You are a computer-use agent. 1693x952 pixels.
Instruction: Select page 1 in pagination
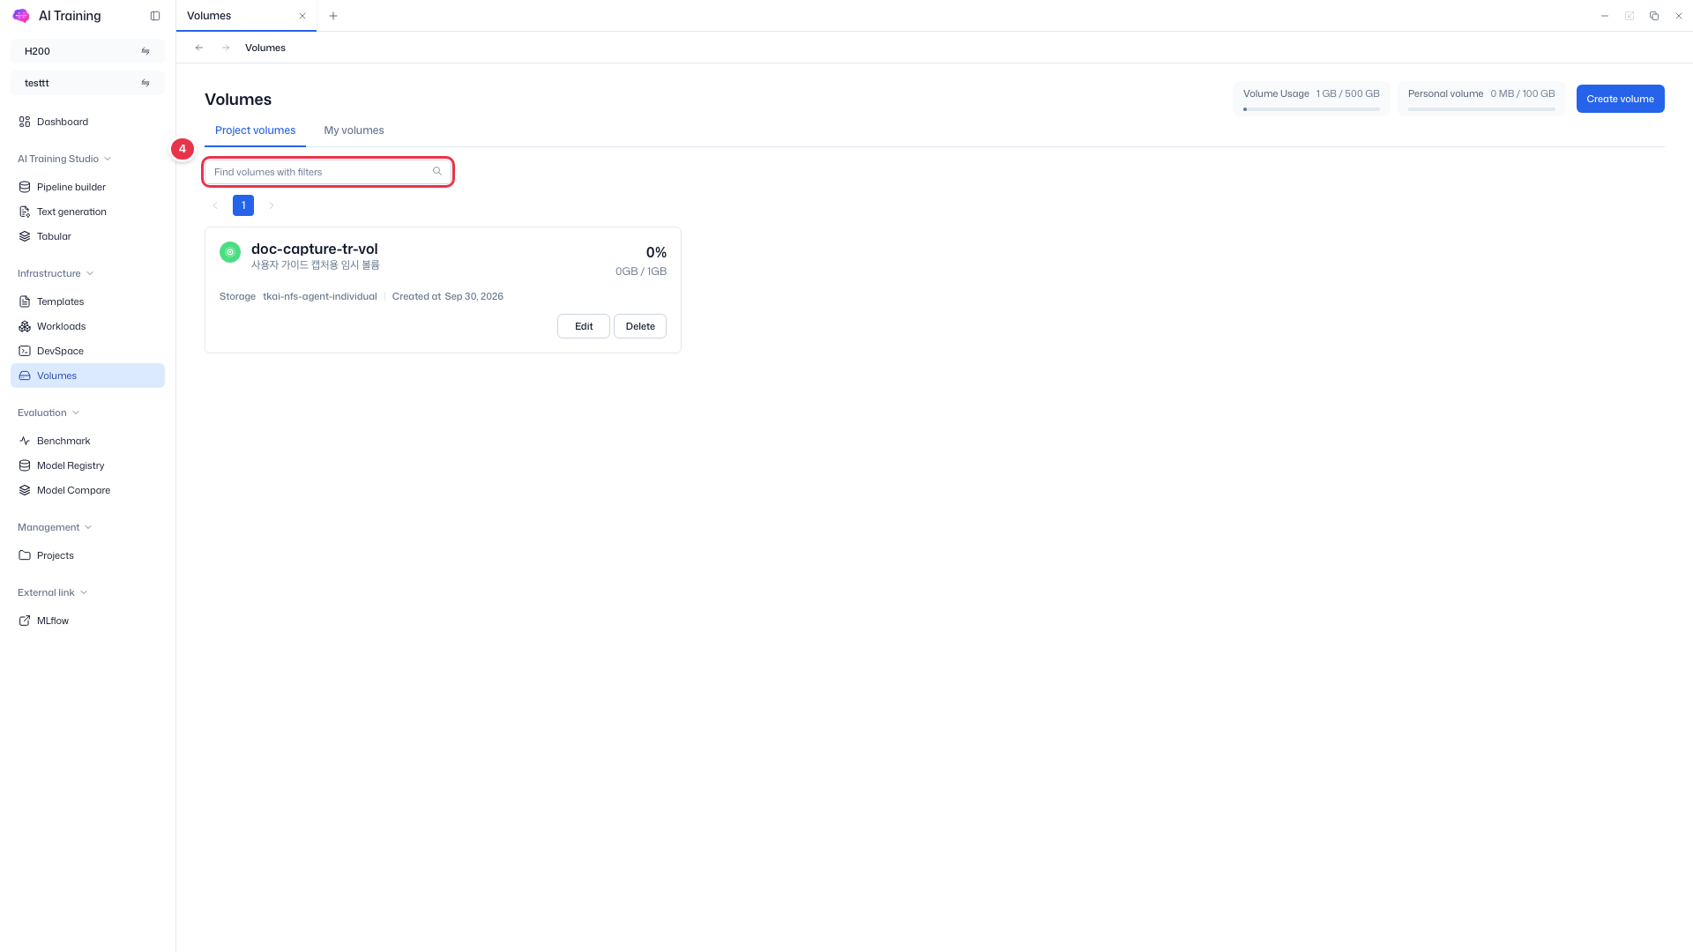(x=243, y=205)
